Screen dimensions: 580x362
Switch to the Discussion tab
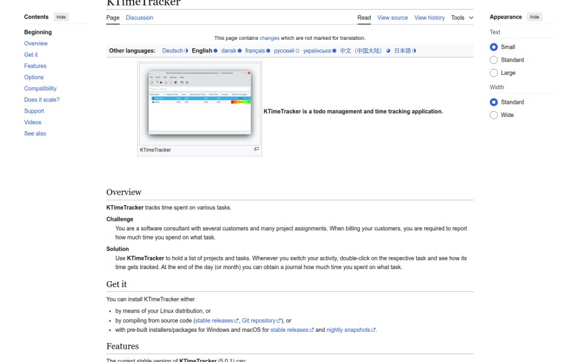(140, 17)
